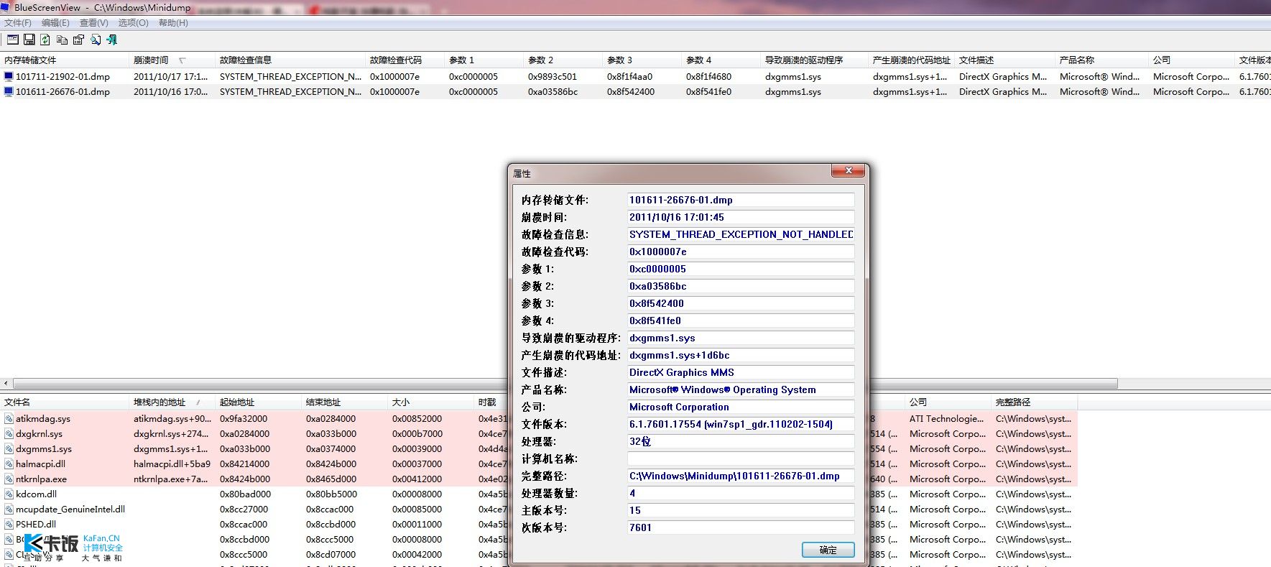This screenshot has height=567, width=1271.
Task: Click 完整路径 field in dialog
Action: click(741, 476)
